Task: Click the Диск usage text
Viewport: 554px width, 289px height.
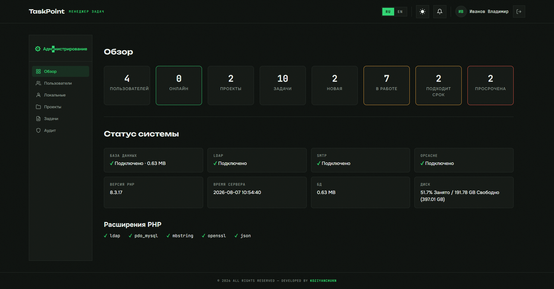Action: (x=460, y=196)
